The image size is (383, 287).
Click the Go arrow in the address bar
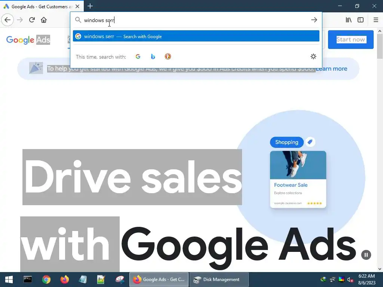point(314,20)
